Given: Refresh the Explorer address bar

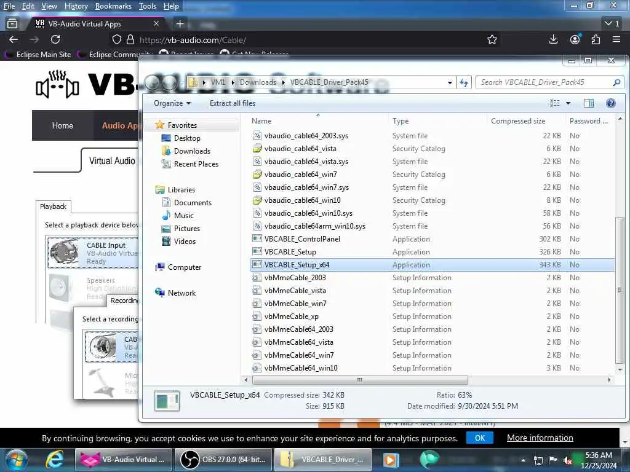Looking at the screenshot, I should (464, 82).
